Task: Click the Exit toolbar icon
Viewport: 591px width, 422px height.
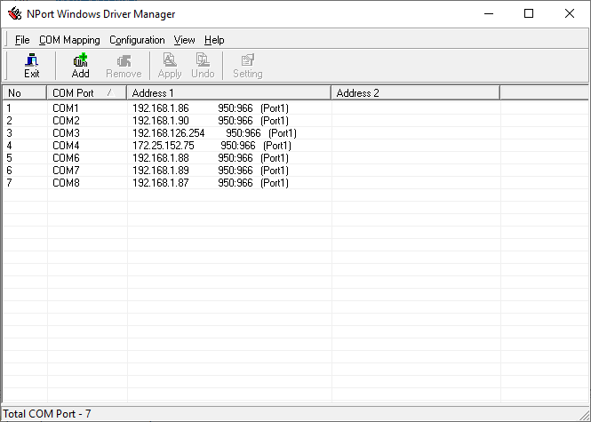Action: coord(32,66)
